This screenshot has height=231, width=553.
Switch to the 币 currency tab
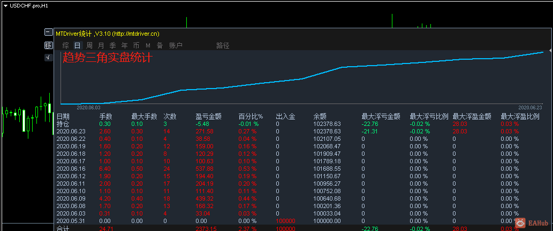[x=136, y=45]
